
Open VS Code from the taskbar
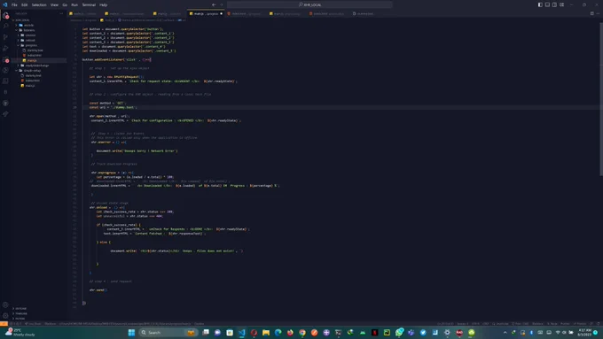click(x=241, y=333)
